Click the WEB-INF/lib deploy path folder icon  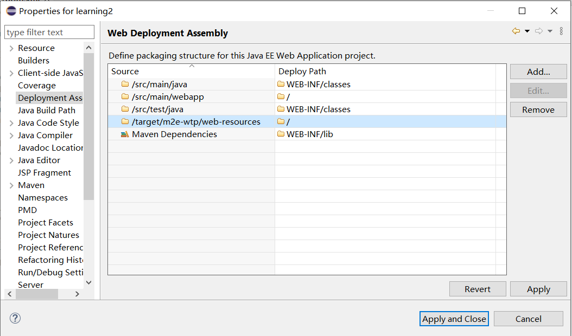(281, 134)
